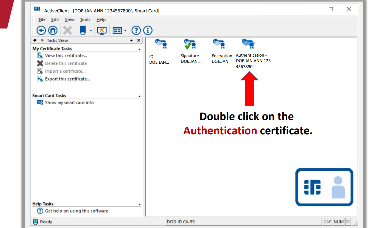Click the question mark Help toolbar icon
This screenshot has height=228, width=386.
click(x=136, y=30)
